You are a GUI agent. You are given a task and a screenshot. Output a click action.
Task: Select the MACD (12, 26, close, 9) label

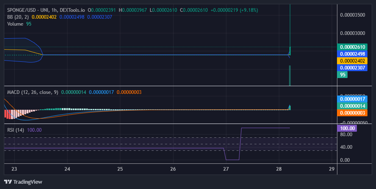click(x=33, y=92)
